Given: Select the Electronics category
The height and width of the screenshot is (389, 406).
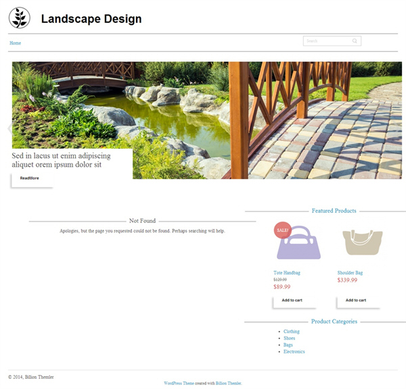Looking at the screenshot, I should (x=294, y=352).
